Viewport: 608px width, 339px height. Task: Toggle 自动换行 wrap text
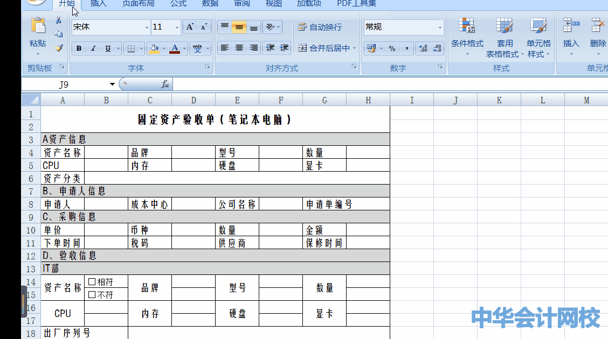coord(320,27)
